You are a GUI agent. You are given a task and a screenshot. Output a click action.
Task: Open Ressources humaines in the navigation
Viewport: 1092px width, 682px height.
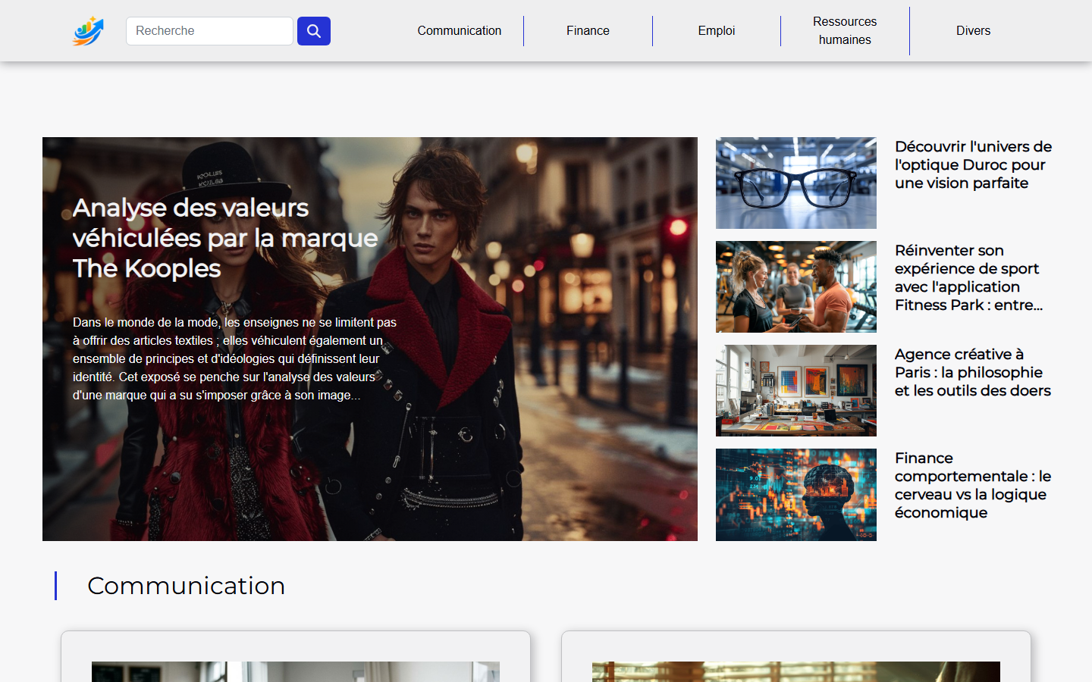845,31
